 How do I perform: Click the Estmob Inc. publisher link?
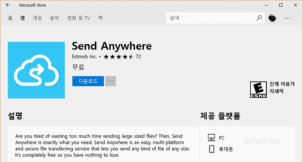pos(84,57)
